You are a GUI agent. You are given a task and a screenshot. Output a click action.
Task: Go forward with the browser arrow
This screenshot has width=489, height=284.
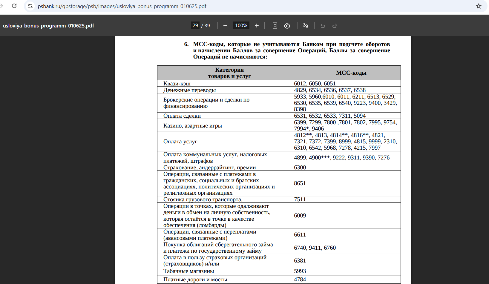1,6
